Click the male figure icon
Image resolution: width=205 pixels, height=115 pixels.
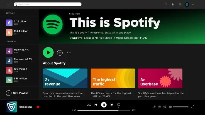pyautogui.click(x=9, y=51)
